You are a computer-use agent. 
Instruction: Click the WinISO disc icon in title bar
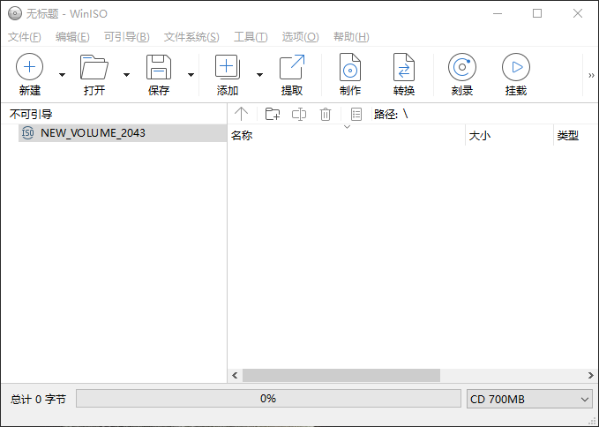pos(15,14)
